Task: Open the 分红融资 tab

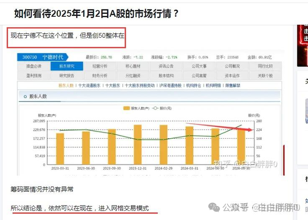Action: (x=133, y=76)
